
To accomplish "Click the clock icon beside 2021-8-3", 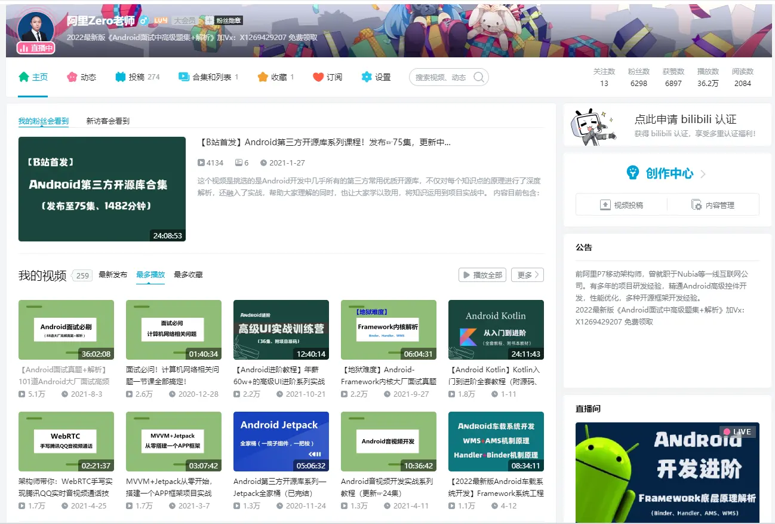I will [x=65, y=394].
